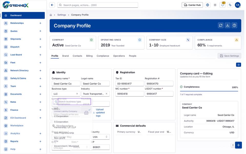Image resolution: width=246 pixels, height=154 pixels.
Task: Expand the Finance sidebar section
Action: tap(40, 110)
